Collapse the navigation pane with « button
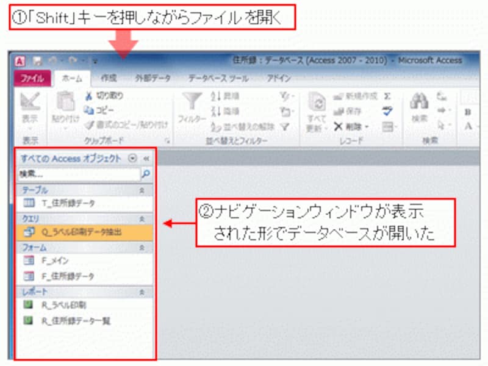 146,159
